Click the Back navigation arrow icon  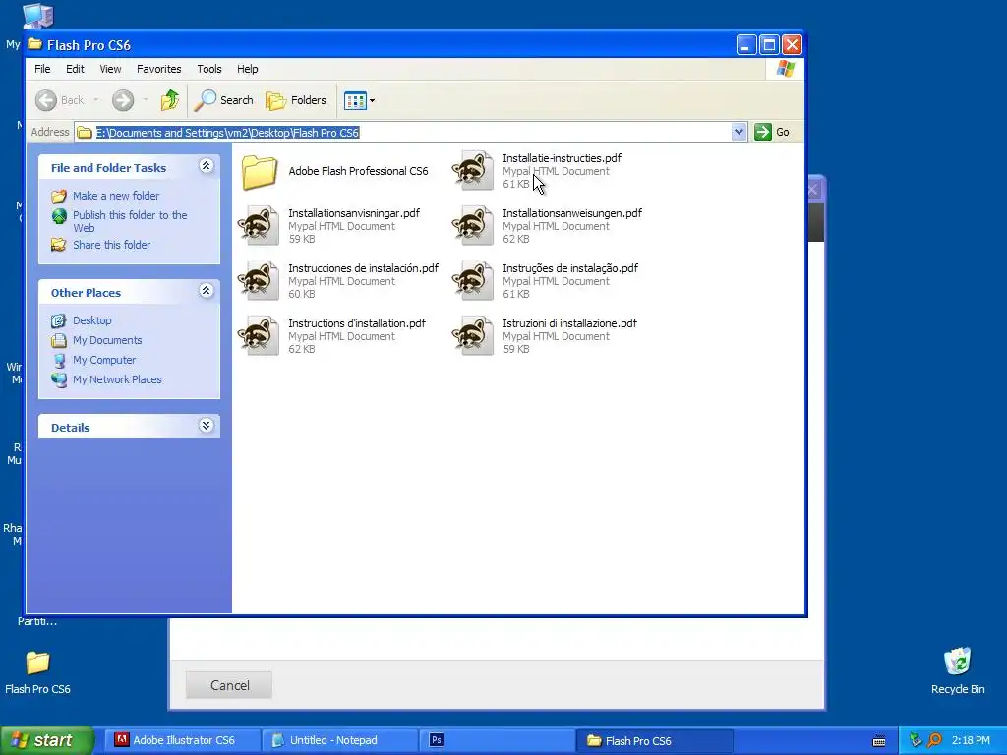(x=46, y=100)
